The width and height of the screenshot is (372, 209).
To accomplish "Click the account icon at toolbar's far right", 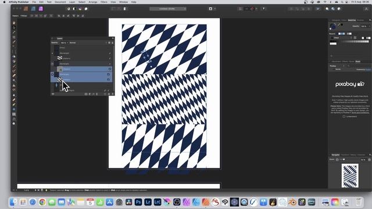I will tap(366, 9).
